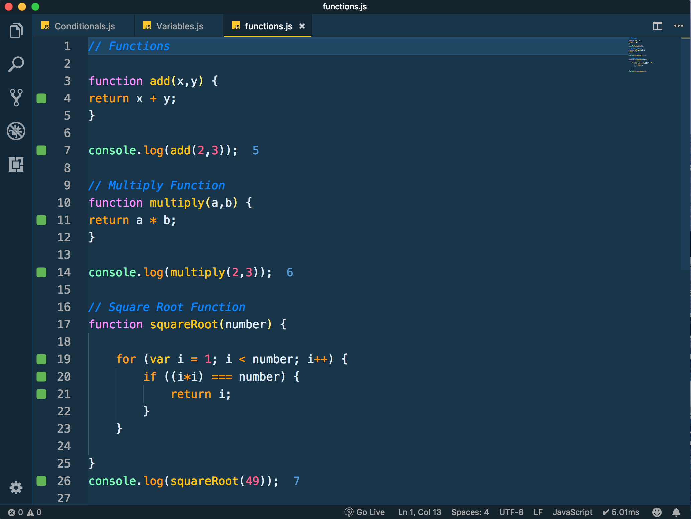Click the vertical editor scrollbar
The height and width of the screenshot is (519, 691).
pyautogui.click(x=685, y=154)
